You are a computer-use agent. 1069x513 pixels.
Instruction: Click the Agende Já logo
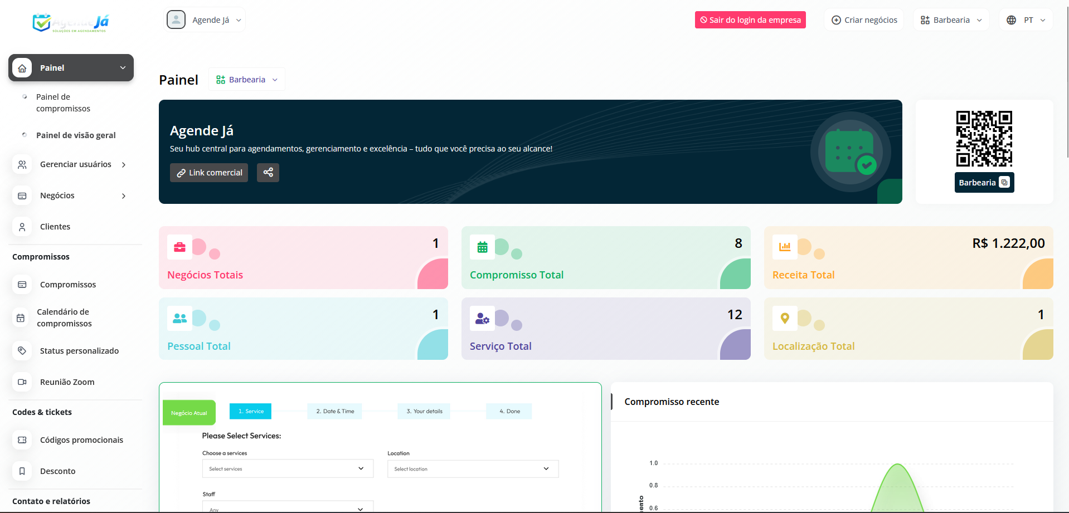(x=71, y=23)
